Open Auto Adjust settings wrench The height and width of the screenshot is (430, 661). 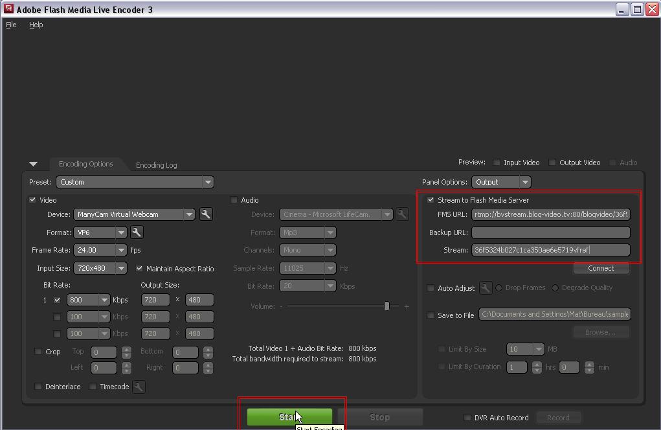pyautogui.click(x=485, y=288)
